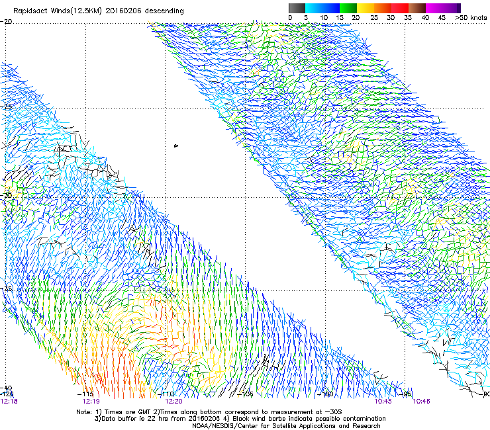
Task: Click the 'Times are GMT' note line
Action: click(x=209, y=412)
